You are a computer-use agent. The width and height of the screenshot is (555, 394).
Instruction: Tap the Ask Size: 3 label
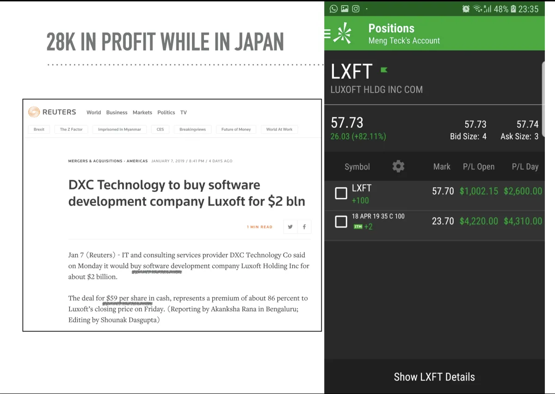pyautogui.click(x=519, y=136)
